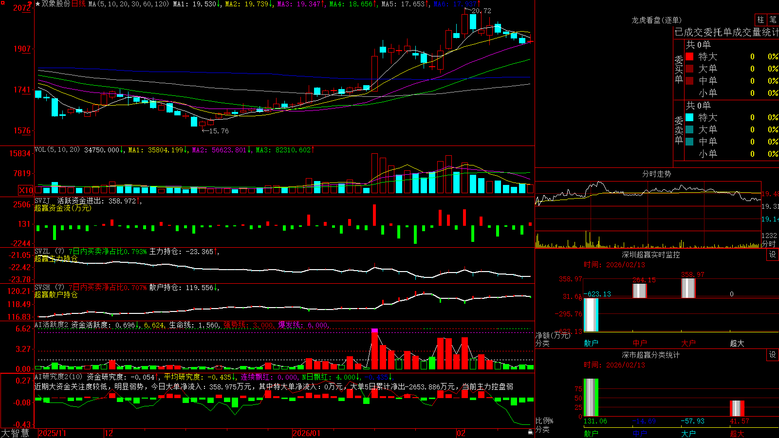Click the green 散户 bar in 深市超赢分类统计

click(x=591, y=398)
